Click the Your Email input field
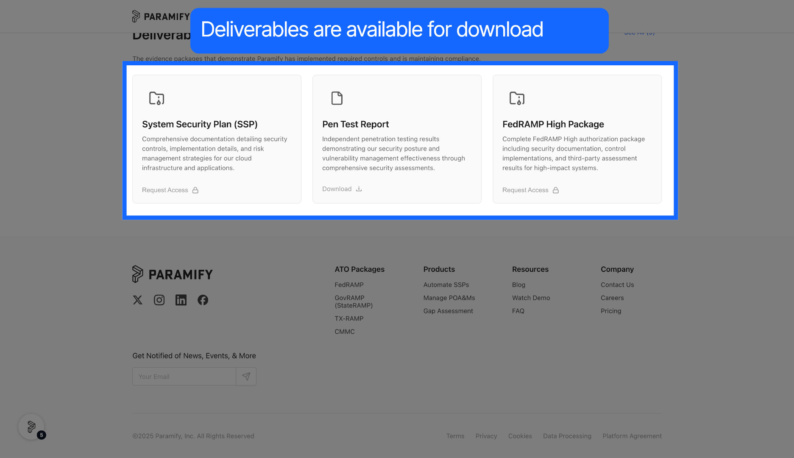 [184, 377]
